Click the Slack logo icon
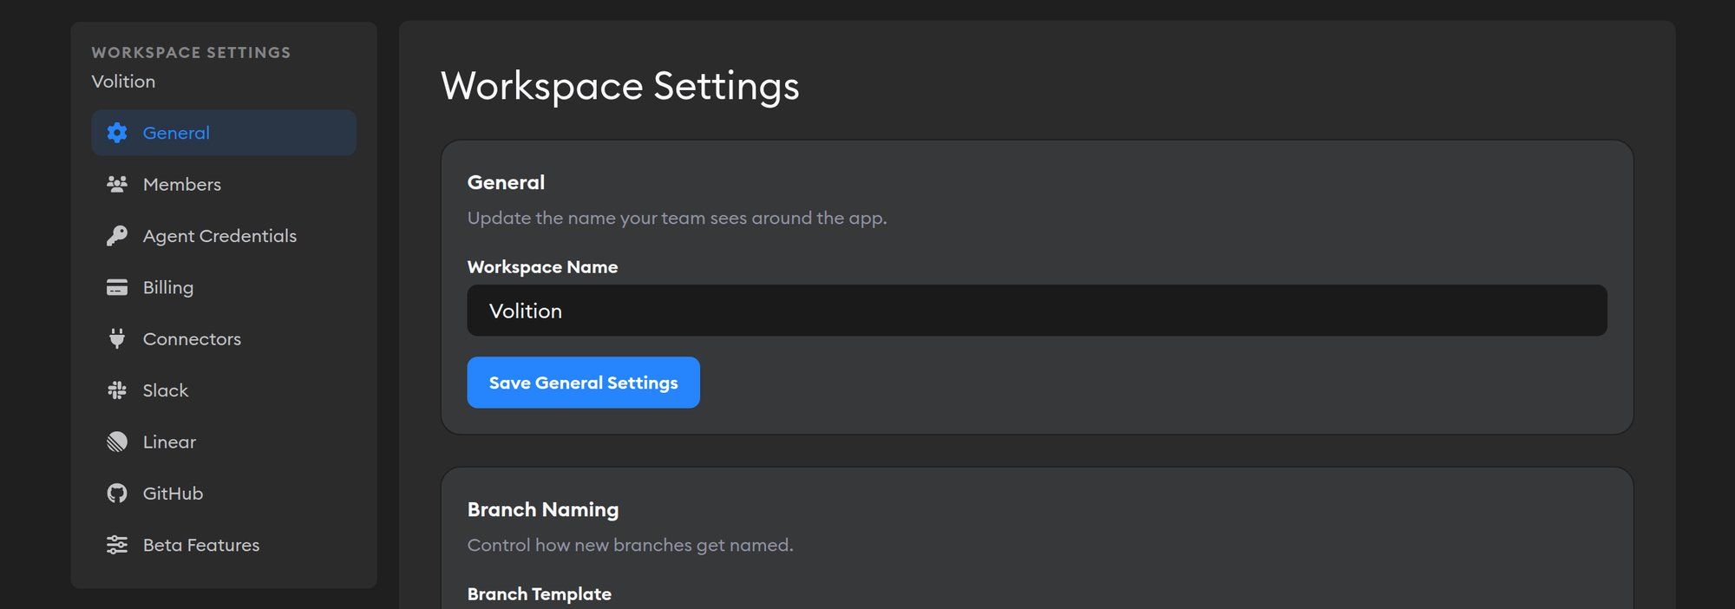 (x=117, y=390)
